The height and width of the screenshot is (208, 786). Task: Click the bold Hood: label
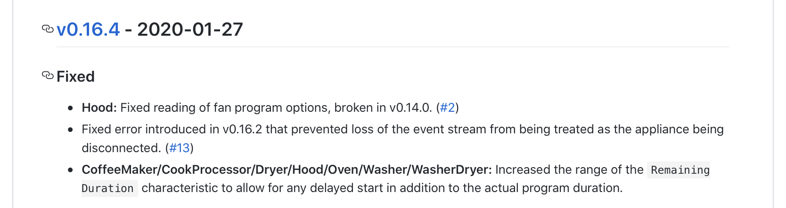(x=99, y=108)
